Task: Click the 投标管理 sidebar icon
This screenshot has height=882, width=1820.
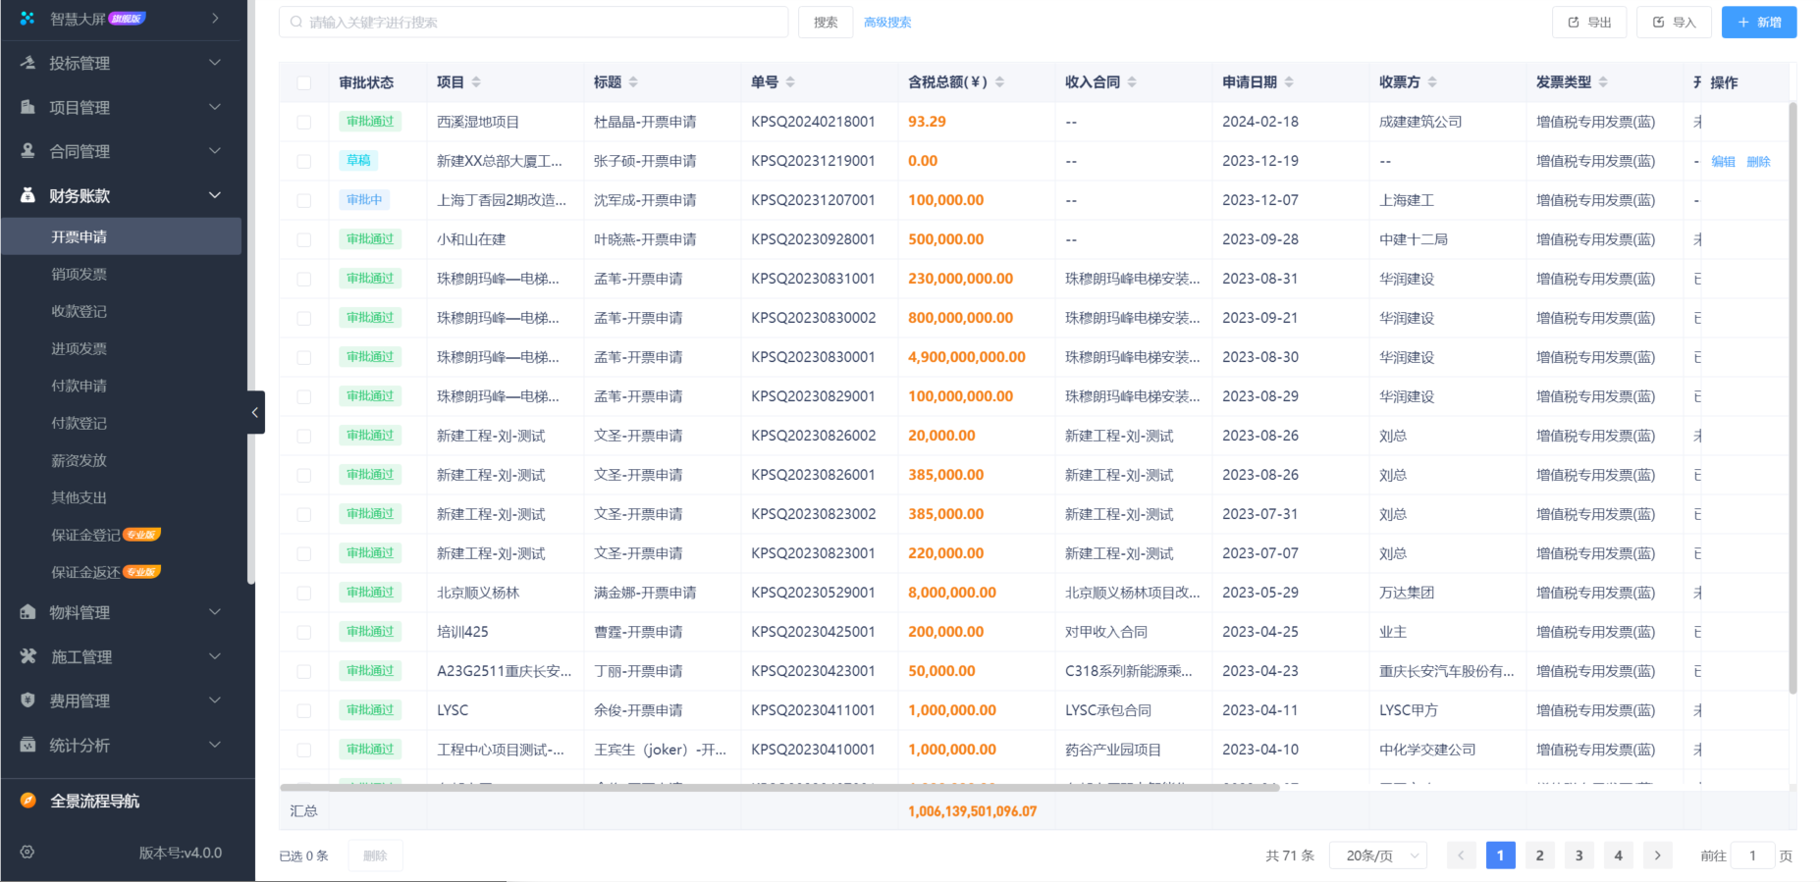Action: pos(27,63)
